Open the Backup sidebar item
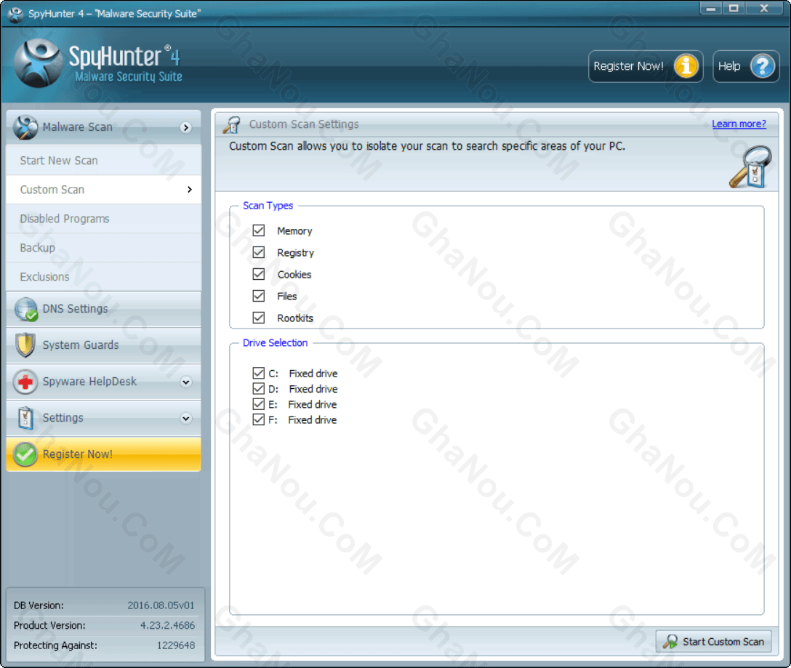 (103, 248)
